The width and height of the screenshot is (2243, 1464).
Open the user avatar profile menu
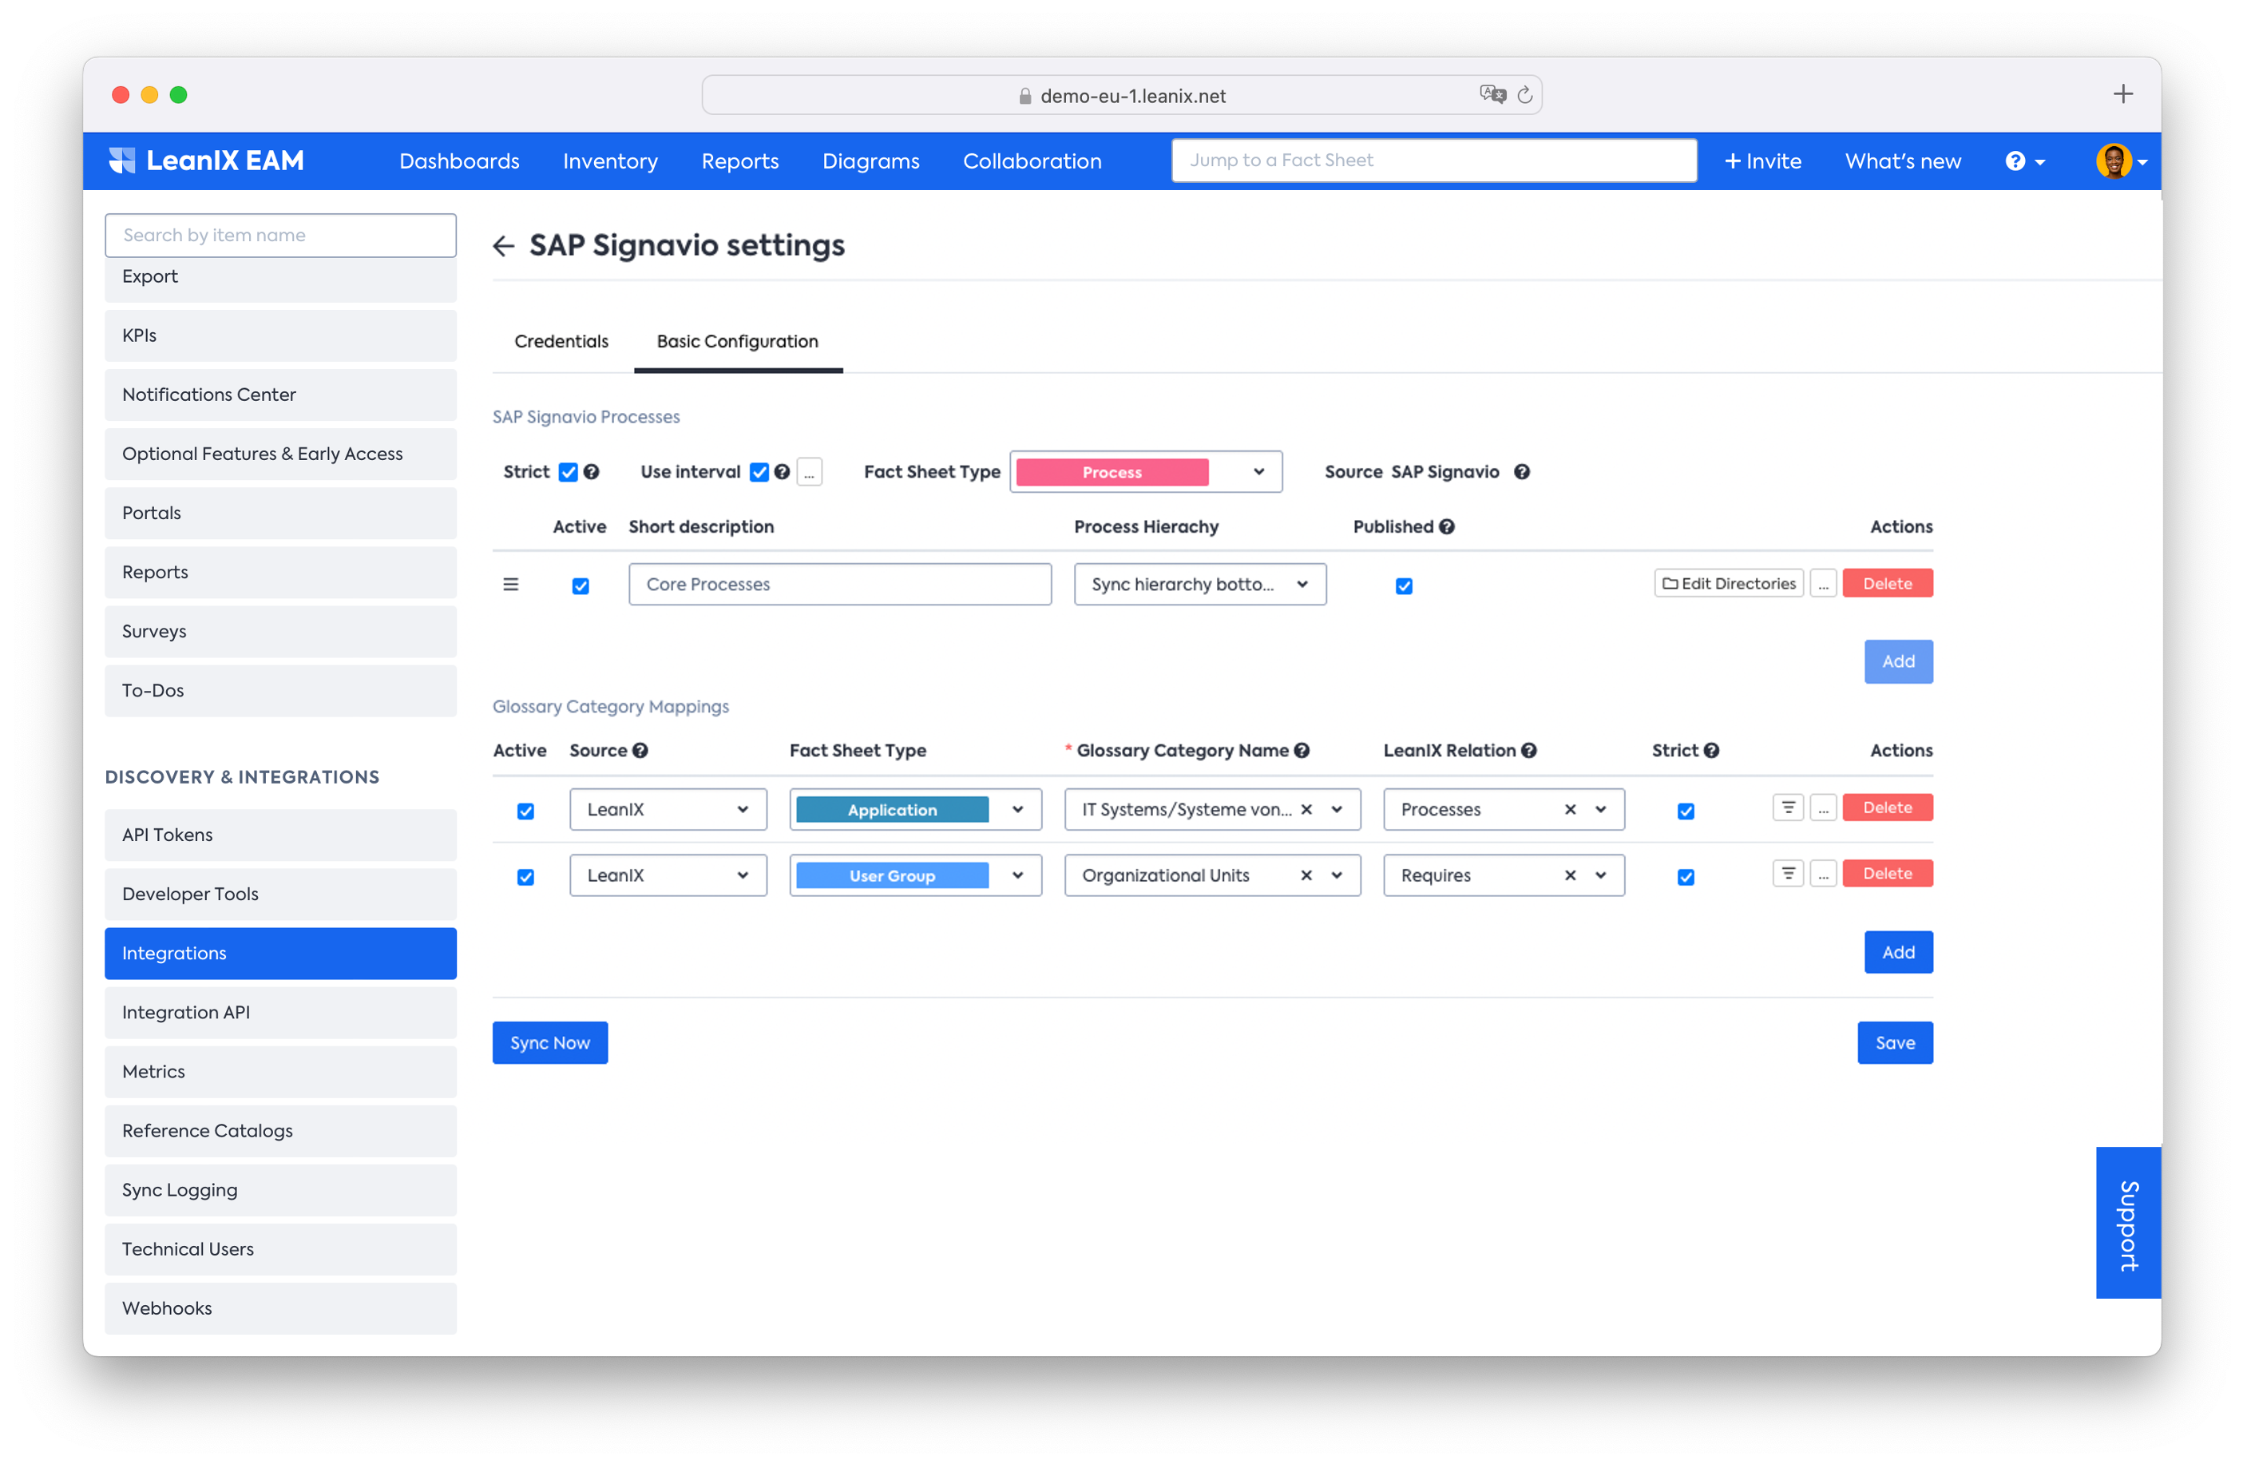tap(2121, 161)
